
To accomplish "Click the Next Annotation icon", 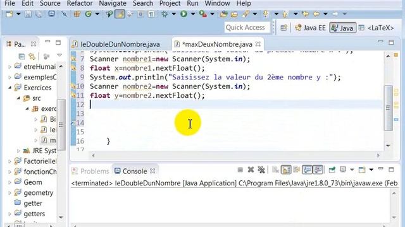I will [266, 14].
